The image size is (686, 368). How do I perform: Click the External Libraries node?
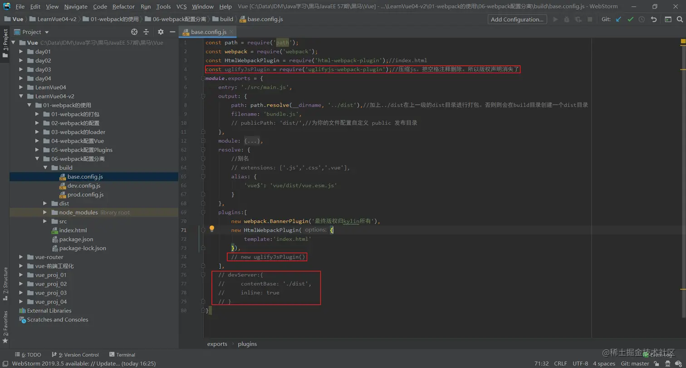click(49, 311)
